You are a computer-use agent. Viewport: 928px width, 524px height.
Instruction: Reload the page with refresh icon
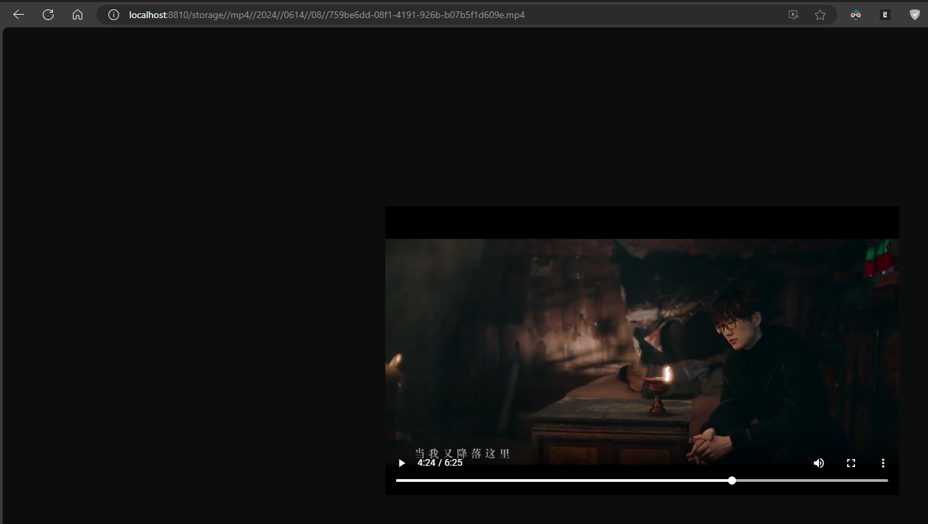[x=48, y=15]
